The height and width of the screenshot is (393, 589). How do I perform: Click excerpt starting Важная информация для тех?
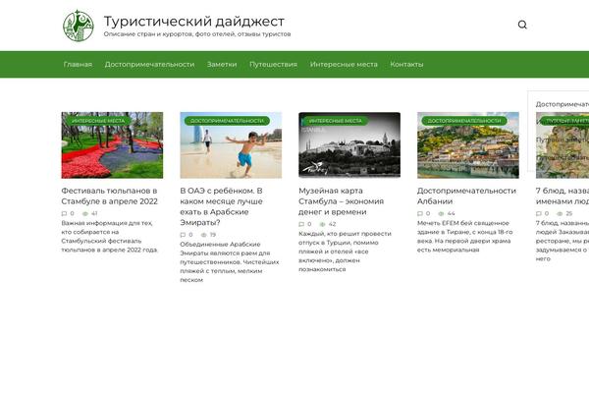pyautogui.click(x=109, y=237)
